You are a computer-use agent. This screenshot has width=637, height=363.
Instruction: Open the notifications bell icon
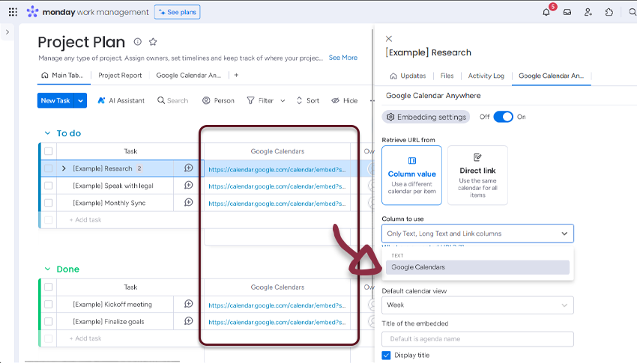(x=546, y=12)
